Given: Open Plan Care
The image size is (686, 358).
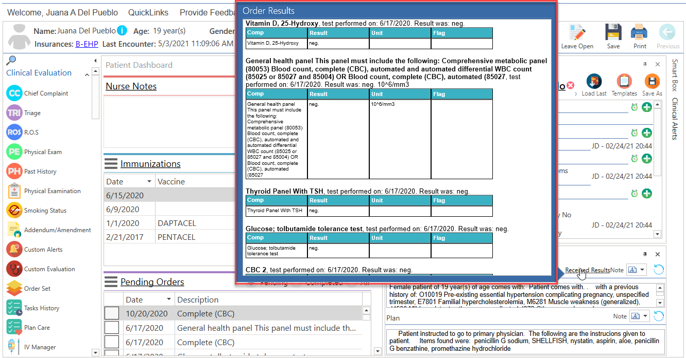Looking at the screenshot, I should point(28,328).
